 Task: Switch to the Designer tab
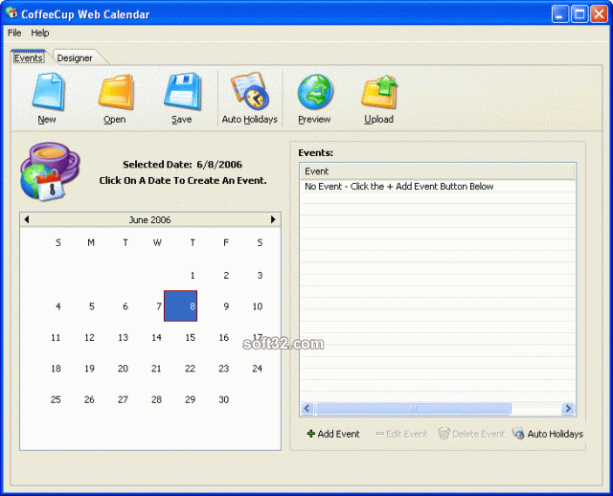75,57
